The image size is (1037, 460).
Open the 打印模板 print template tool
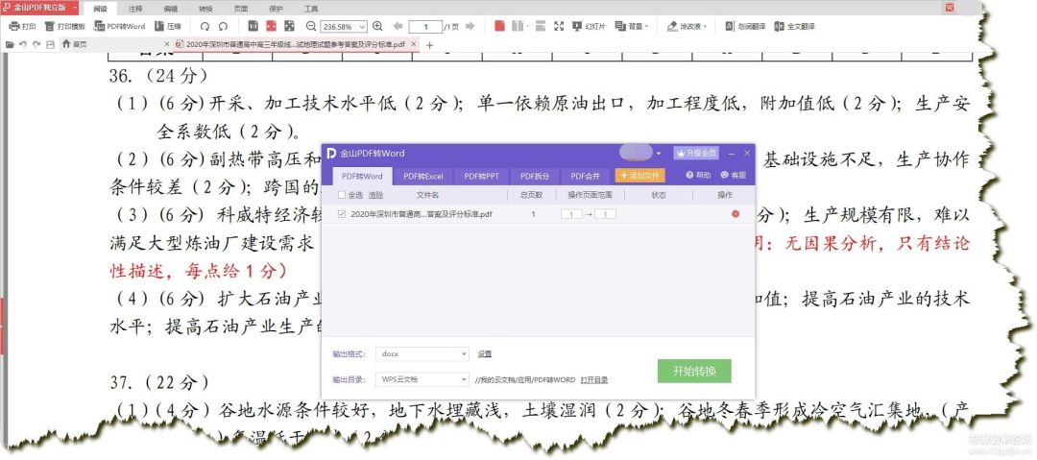[65, 27]
